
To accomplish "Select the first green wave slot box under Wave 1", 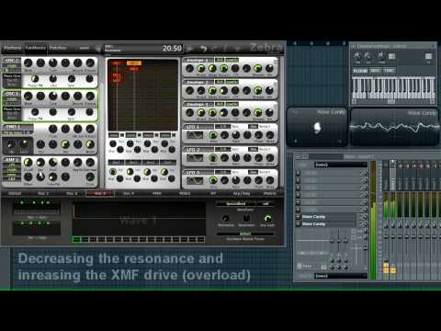I will pyautogui.click(x=76, y=239).
